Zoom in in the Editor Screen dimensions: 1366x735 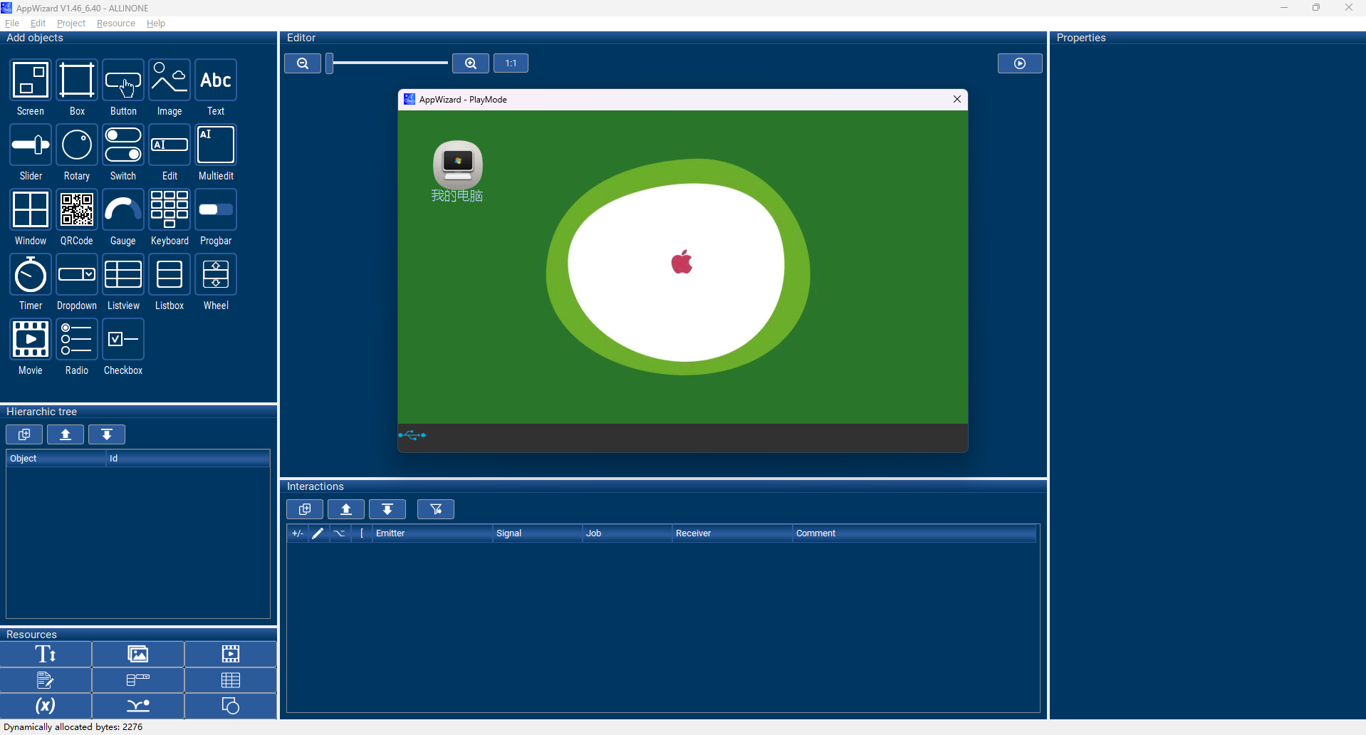(x=471, y=63)
